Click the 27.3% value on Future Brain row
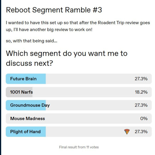The width and height of the screenshot is (155, 155). point(141,79)
